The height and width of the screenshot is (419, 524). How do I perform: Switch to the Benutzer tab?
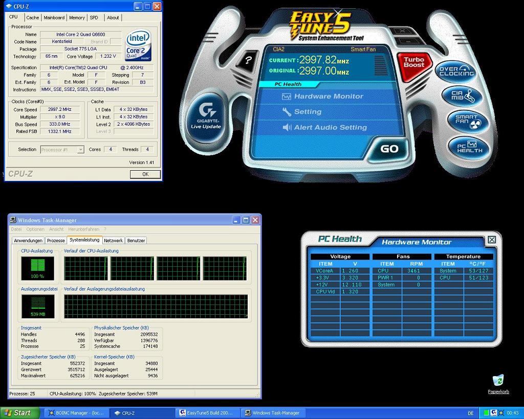point(136,241)
